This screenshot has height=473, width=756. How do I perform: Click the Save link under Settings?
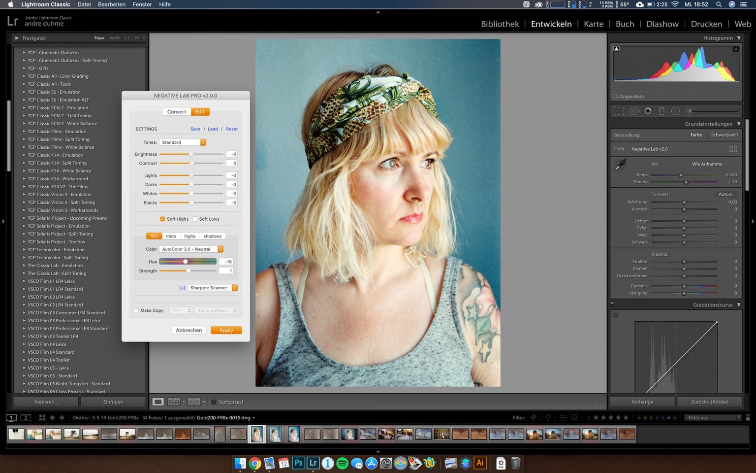(195, 129)
